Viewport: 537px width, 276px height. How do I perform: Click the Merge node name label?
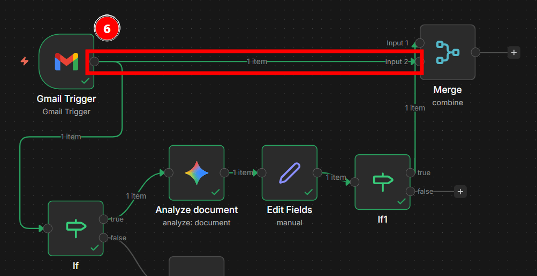[448, 90]
